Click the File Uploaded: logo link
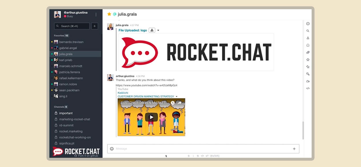361x167 pixels. click(x=133, y=31)
